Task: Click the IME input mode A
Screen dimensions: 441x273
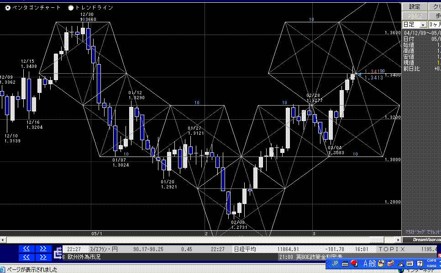Action: pyautogui.click(x=365, y=263)
